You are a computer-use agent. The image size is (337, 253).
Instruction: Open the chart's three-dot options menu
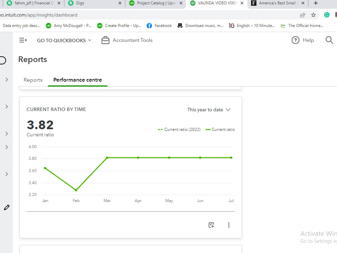[x=229, y=225]
